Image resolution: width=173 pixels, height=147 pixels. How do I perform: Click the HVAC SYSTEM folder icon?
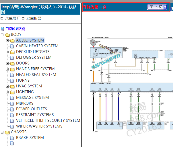click(12, 87)
